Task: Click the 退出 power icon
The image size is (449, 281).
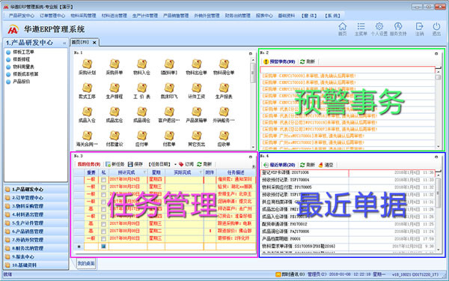Action: coord(436,29)
